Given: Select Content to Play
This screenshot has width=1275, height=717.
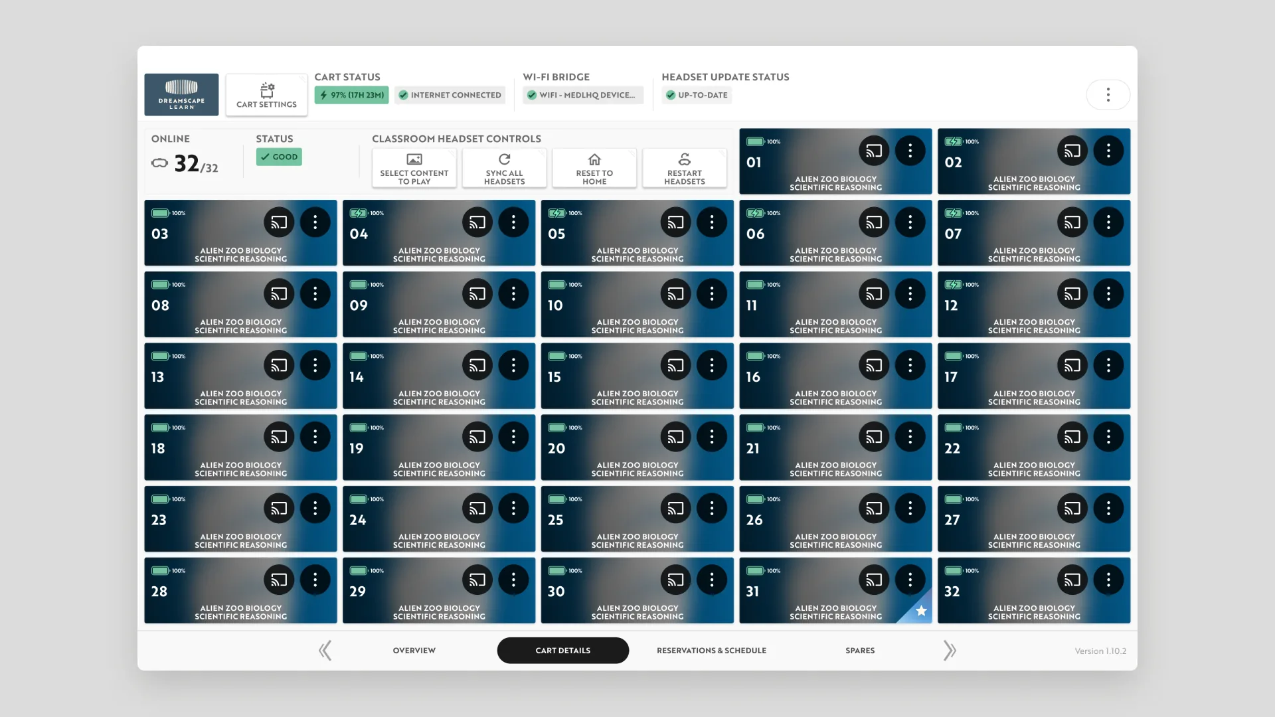Looking at the screenshot, I should point(414,168).
